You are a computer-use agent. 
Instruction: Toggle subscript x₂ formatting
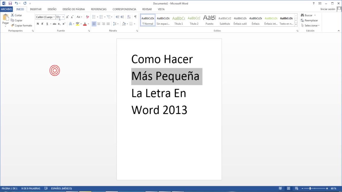[x=59, y=24]
